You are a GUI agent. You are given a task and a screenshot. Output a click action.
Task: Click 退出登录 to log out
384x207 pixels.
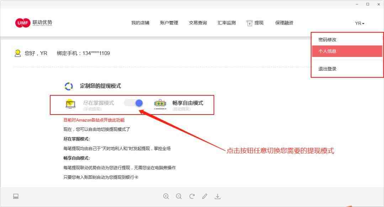[327, 69]
